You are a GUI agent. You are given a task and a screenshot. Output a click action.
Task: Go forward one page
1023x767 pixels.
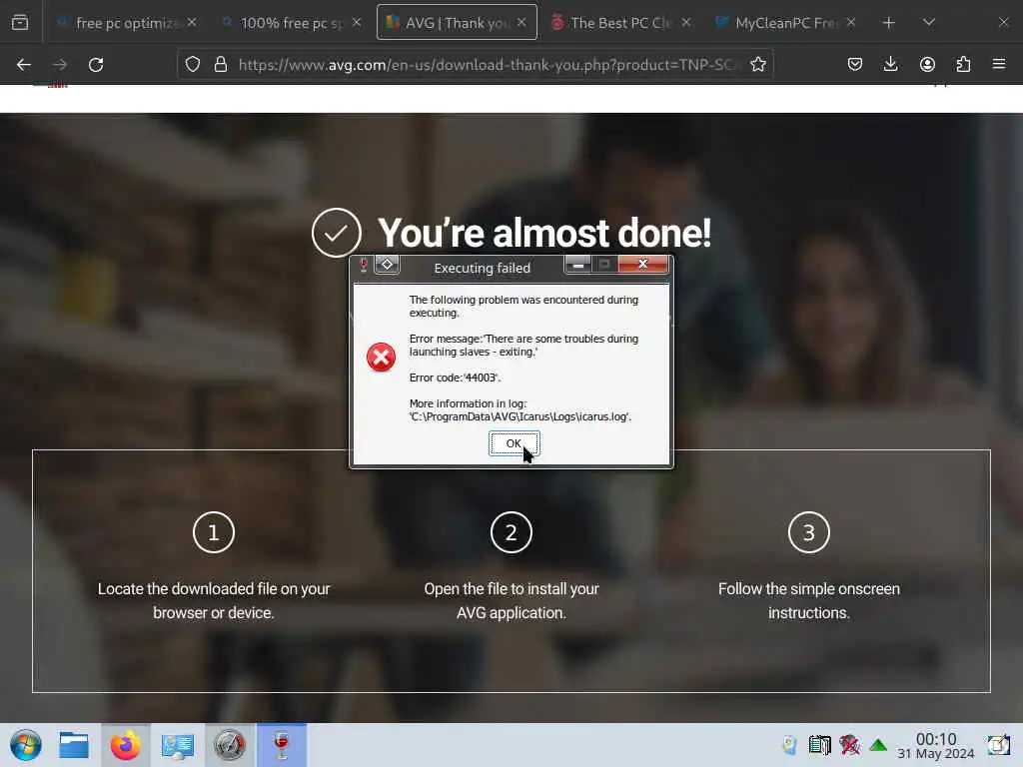pos(60,65)
